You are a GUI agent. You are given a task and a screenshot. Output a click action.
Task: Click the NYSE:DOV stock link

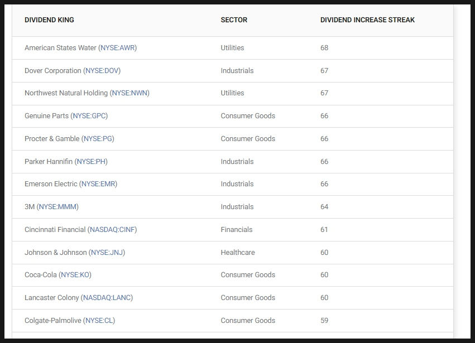102,70
